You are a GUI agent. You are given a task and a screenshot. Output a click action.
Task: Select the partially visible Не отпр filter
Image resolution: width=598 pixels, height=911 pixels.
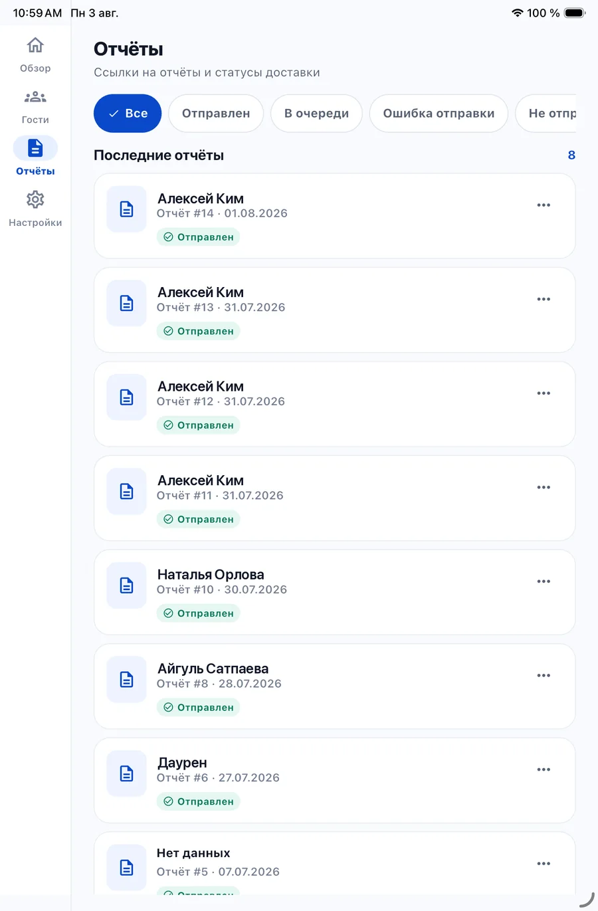(546, 114)
